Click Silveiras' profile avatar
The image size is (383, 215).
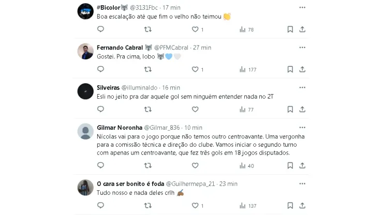coord(85,91)
